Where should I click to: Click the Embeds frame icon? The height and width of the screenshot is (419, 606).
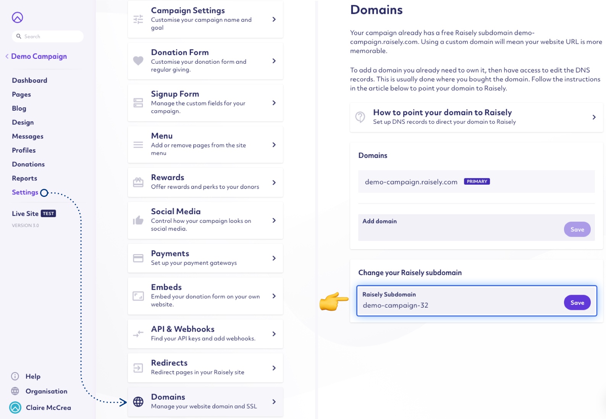tap(138, 296)
